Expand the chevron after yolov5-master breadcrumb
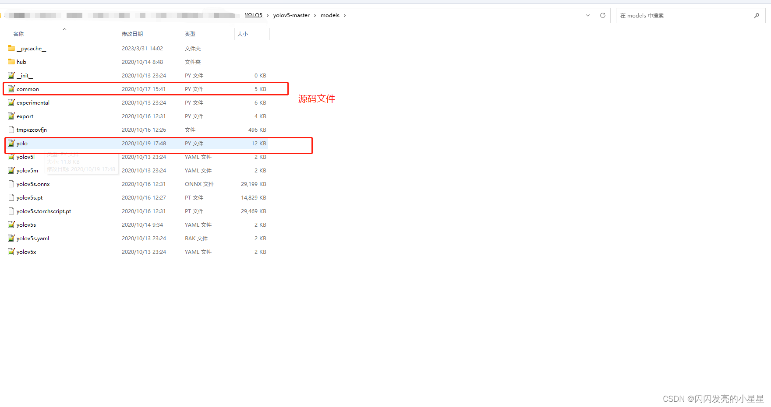The image size is (771, 407). [315, 15]
